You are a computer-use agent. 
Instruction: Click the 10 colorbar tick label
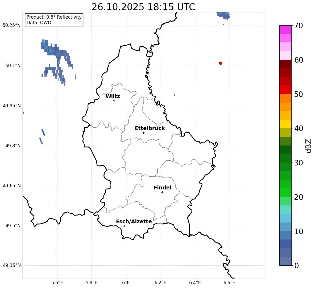point(299,231)
